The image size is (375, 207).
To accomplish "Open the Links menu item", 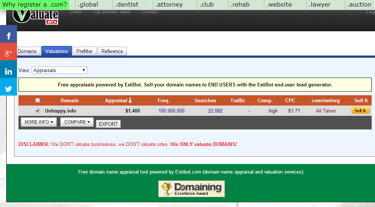I will [x=76, y=12].
